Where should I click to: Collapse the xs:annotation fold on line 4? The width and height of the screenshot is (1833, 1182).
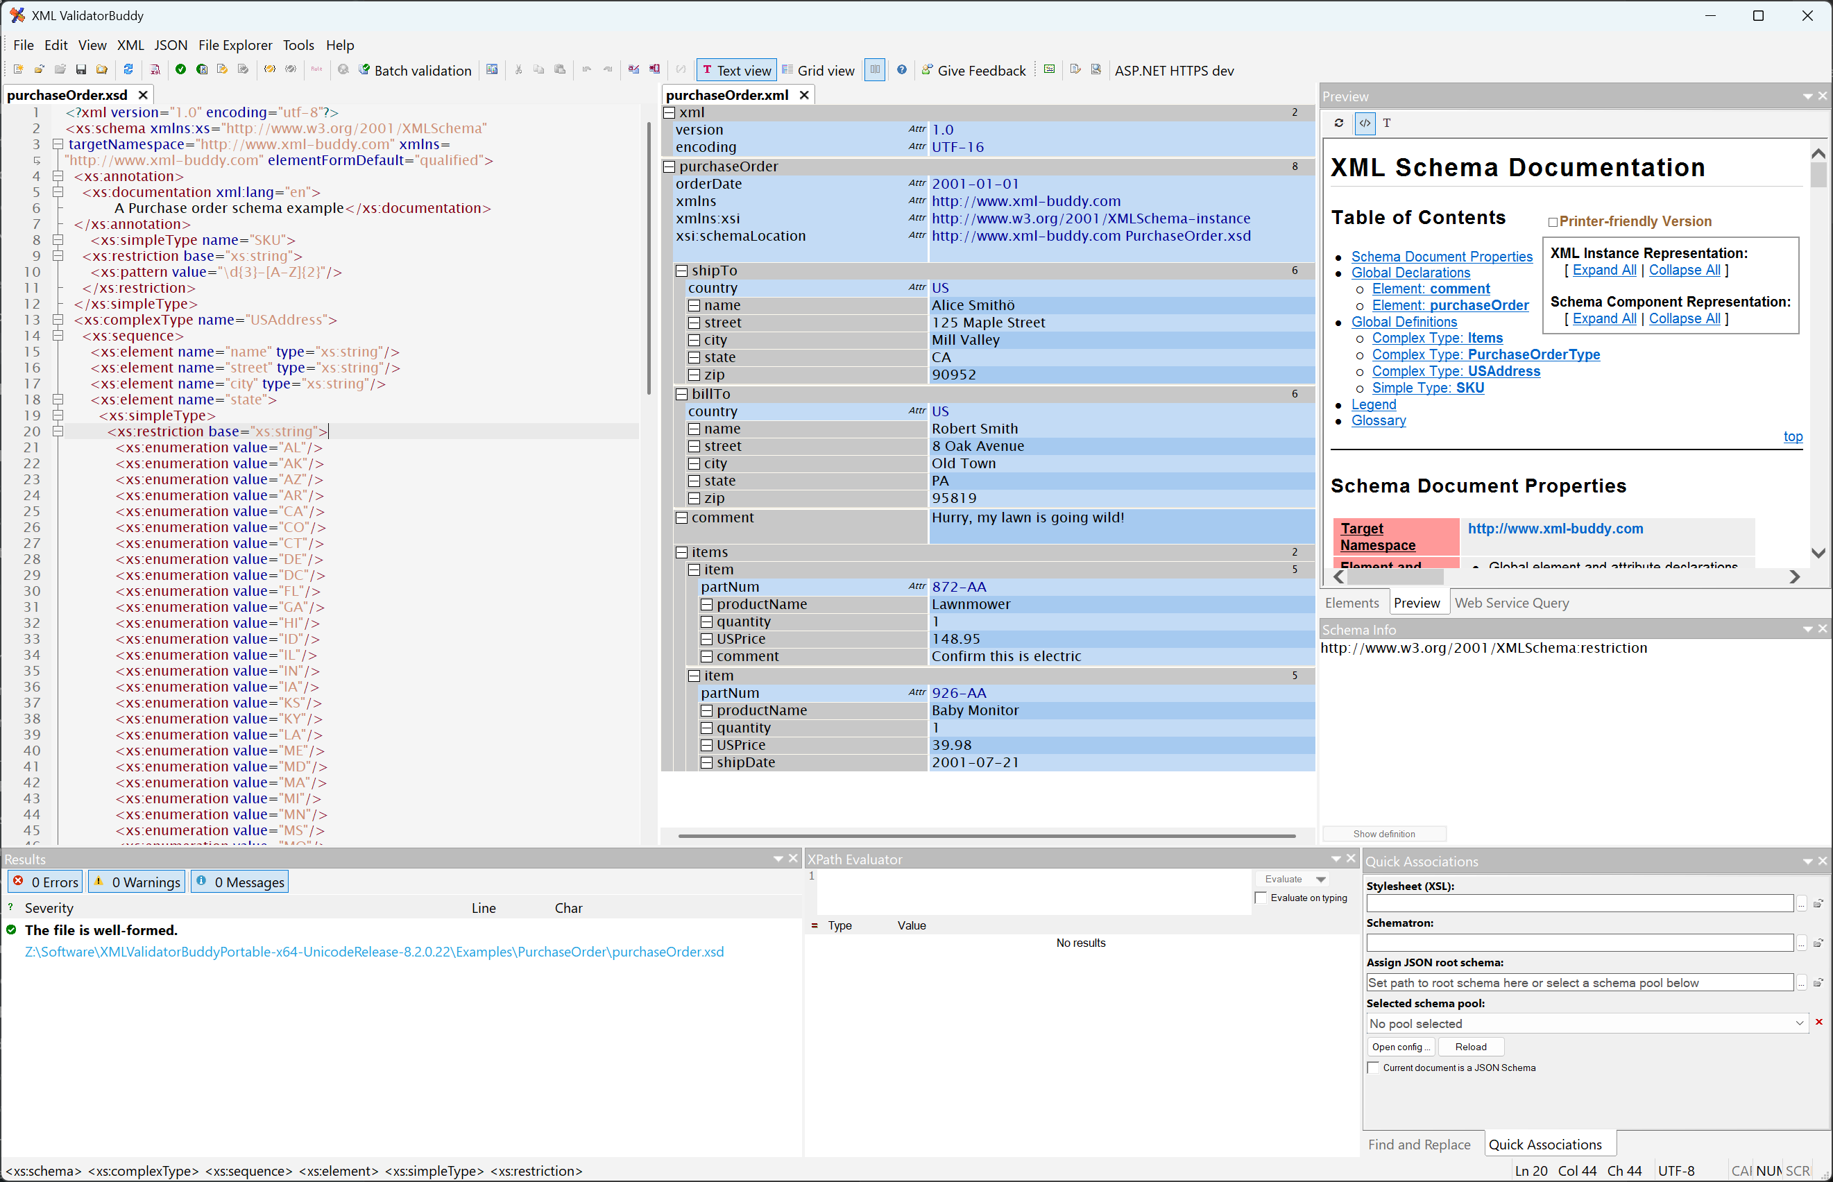point(58,176)
